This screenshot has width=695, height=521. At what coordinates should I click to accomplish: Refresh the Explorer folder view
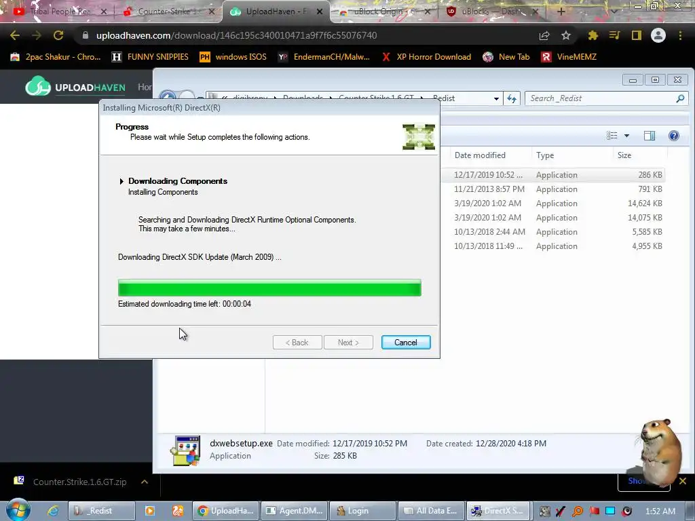pyautogui.click(x=512, y=98)
